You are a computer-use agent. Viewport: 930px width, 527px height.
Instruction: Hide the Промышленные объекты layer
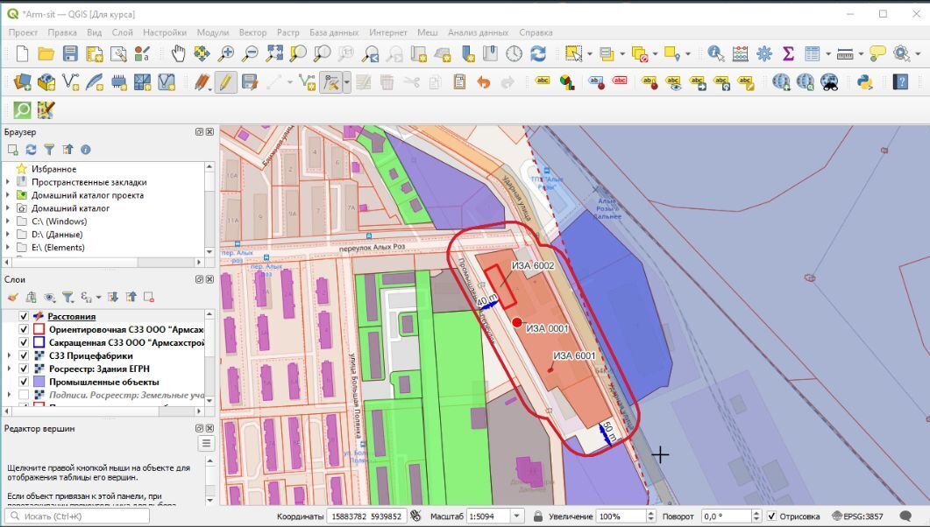pos(24,382)
